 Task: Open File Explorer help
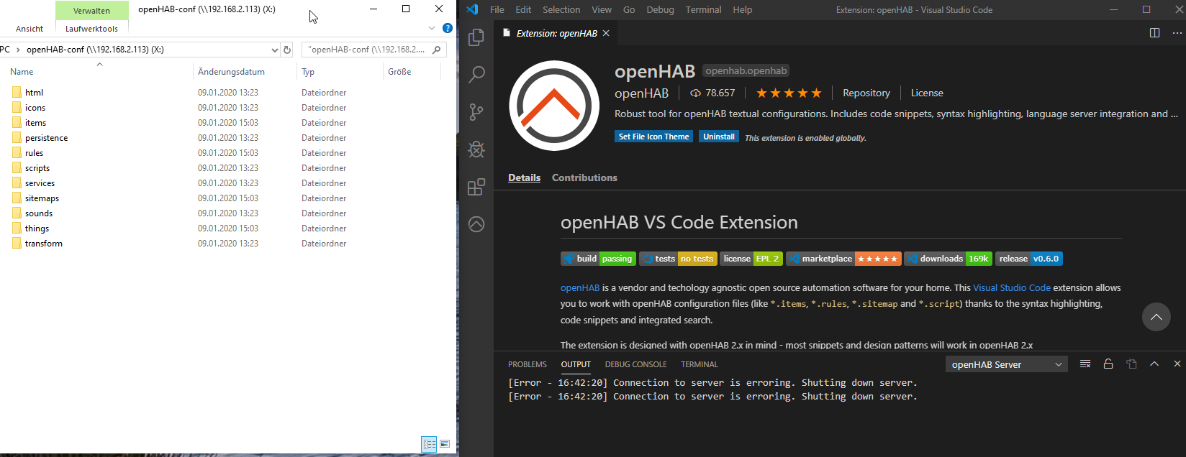tap(447, 28)
